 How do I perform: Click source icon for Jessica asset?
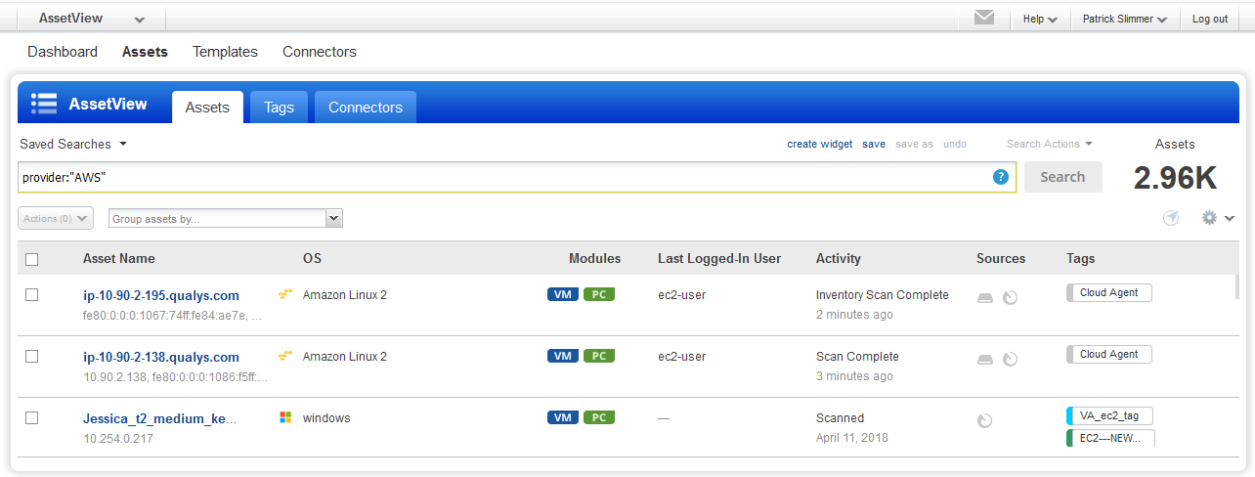tap(985, 420)
